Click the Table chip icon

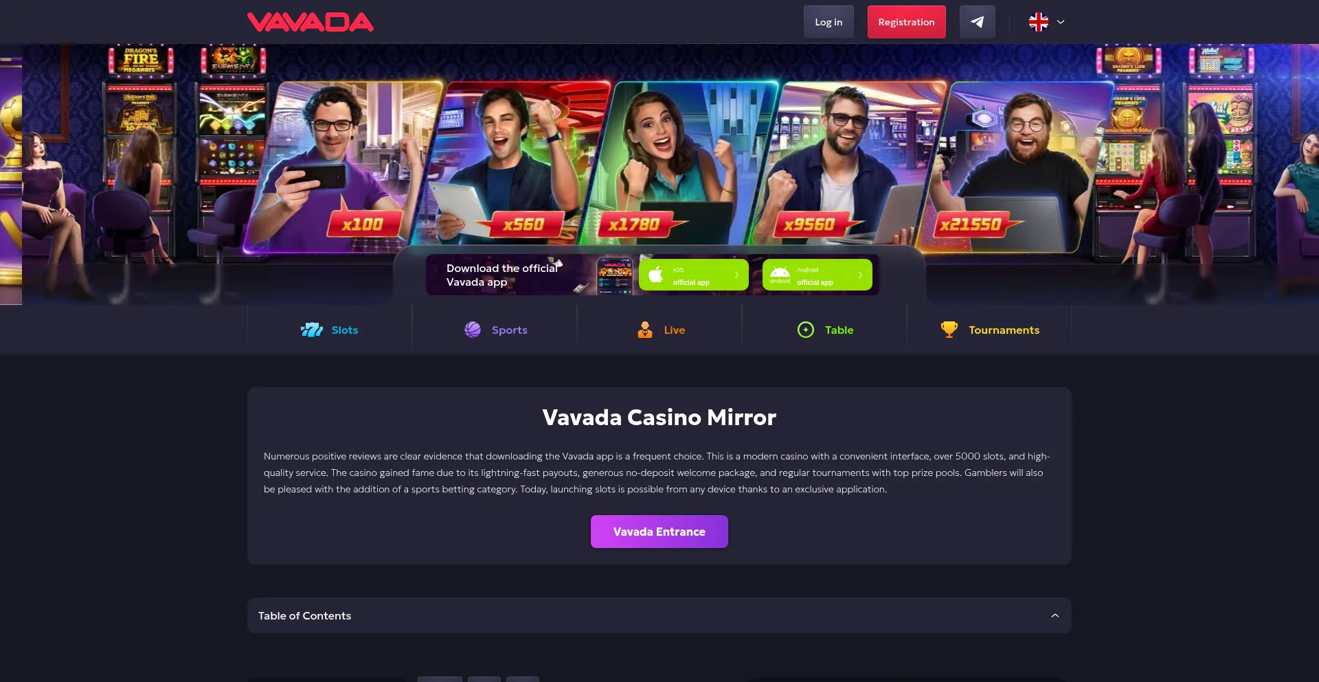(x=806, y=330)
